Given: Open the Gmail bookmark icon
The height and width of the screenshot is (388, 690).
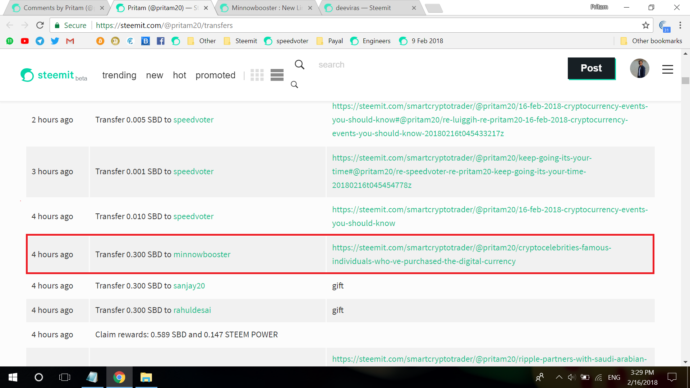Looking at the screenshot, I should (70, 41).
